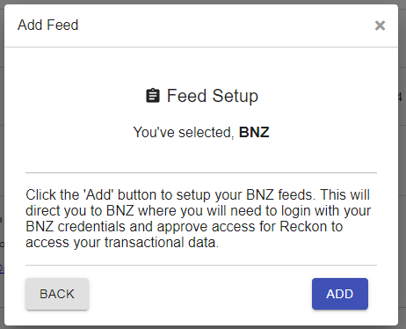The height and width of the screenshot is (329, 406).
Task: Click the dimmed strip above the dialog
Action: click(203, 2)
